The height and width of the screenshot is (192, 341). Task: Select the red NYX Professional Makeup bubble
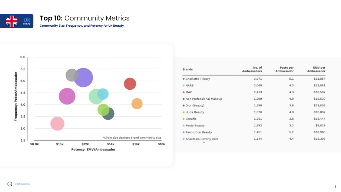(130, 84)
